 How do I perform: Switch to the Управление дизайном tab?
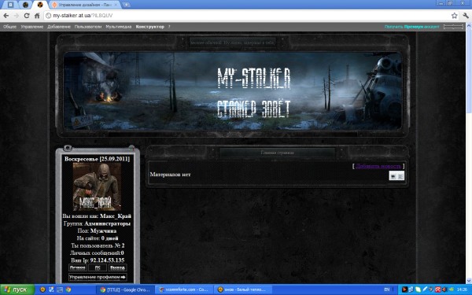pyautogui.click(x=85, y=5)
